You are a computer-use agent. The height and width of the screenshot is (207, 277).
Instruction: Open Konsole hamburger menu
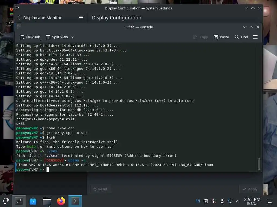tap(255, 37)
